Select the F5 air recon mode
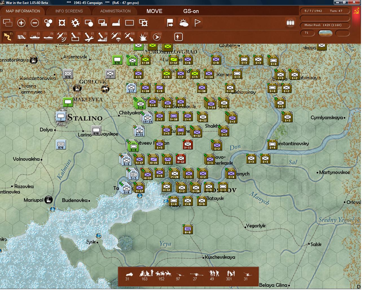The width and height of the screenshot is (390, 293). pos(62,37)
